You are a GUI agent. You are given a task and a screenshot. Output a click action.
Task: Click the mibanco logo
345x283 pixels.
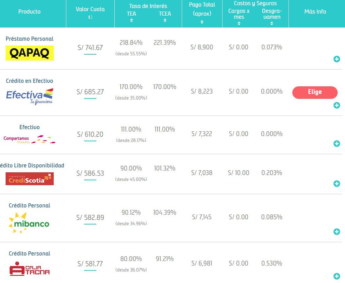click(x=29, y=223)
